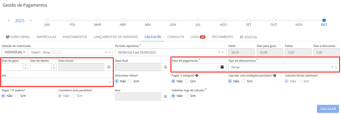This screenshot has height=114, width=341.
Task: Click calendar icon in Data final field
Action: point(165,67)
